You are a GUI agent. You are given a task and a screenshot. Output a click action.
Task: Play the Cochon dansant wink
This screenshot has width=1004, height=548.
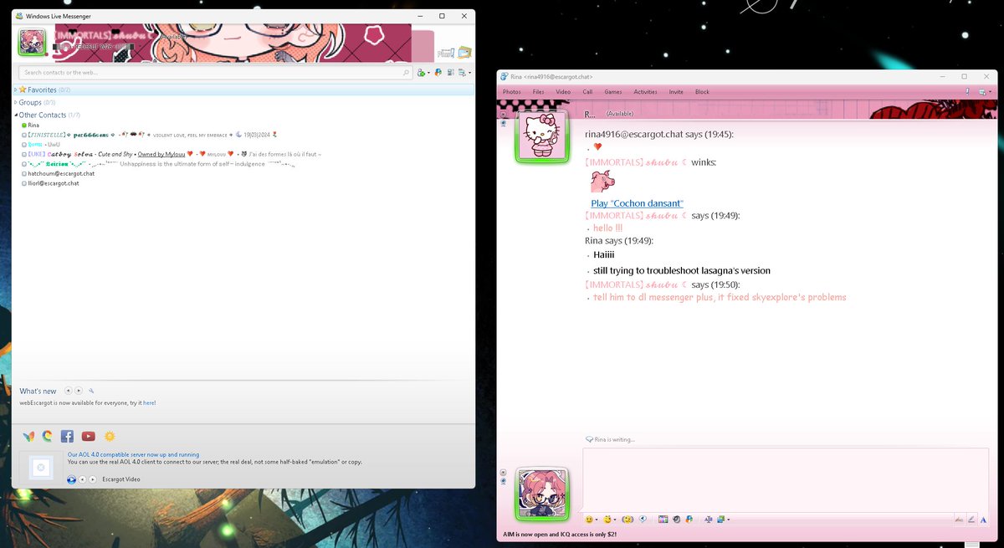tap(637, 203)
